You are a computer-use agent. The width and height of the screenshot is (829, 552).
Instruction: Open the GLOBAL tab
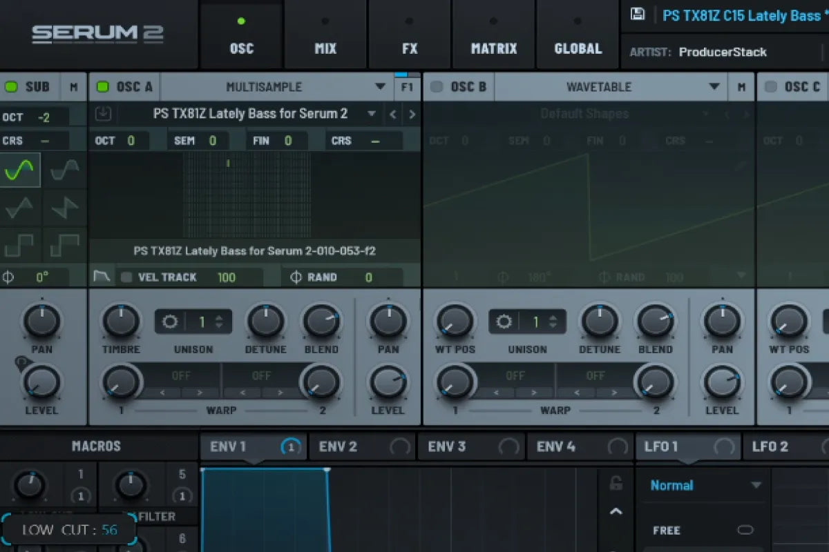[578, 36]
